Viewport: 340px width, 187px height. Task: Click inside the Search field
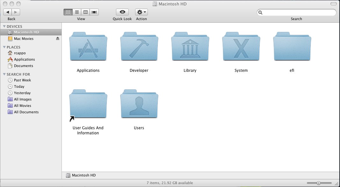(296, 12)
